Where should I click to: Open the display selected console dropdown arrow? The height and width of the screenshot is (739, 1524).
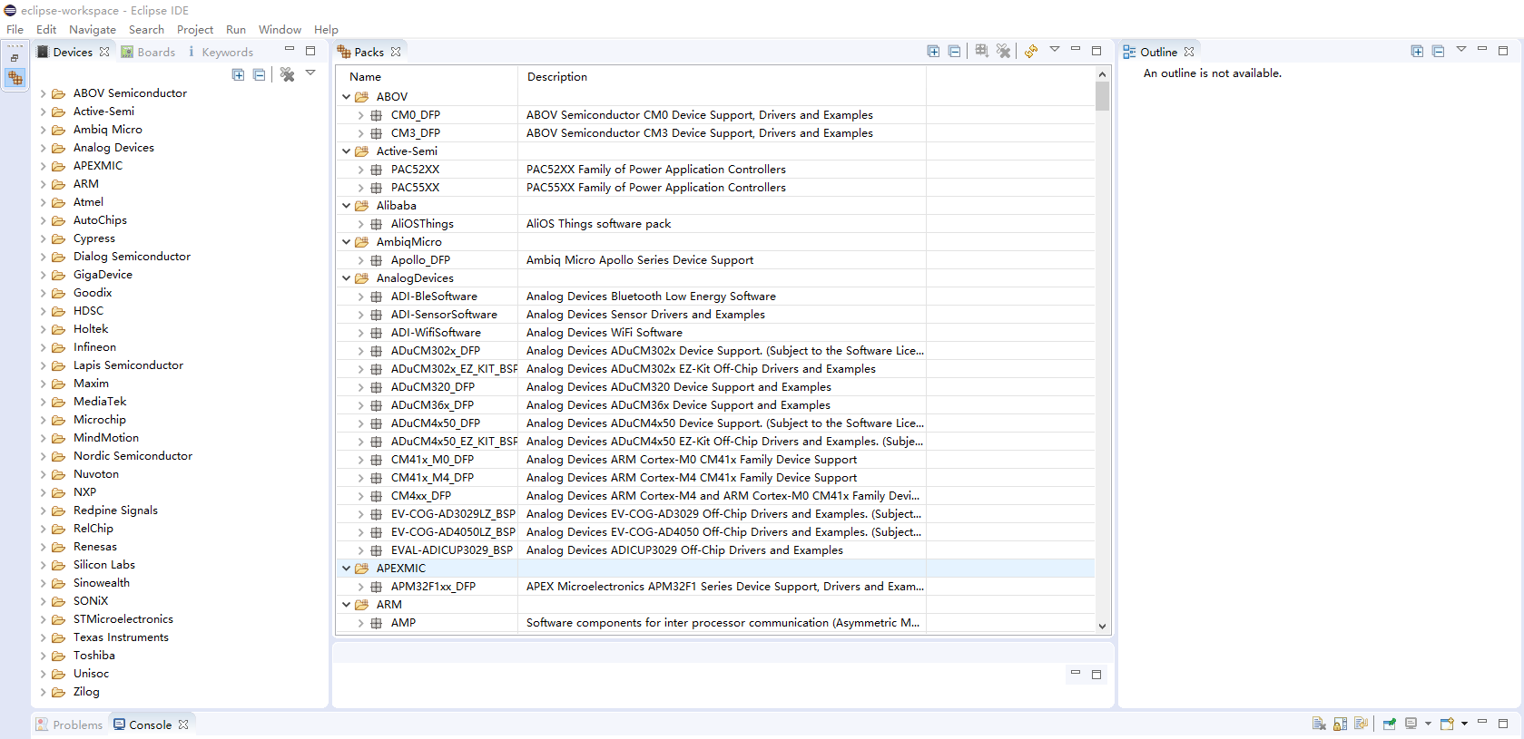click(x=1428, y=724)
